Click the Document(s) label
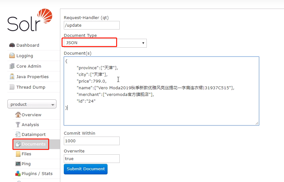The height and width of the screenshot is (182, 284). tap(78, 53)
